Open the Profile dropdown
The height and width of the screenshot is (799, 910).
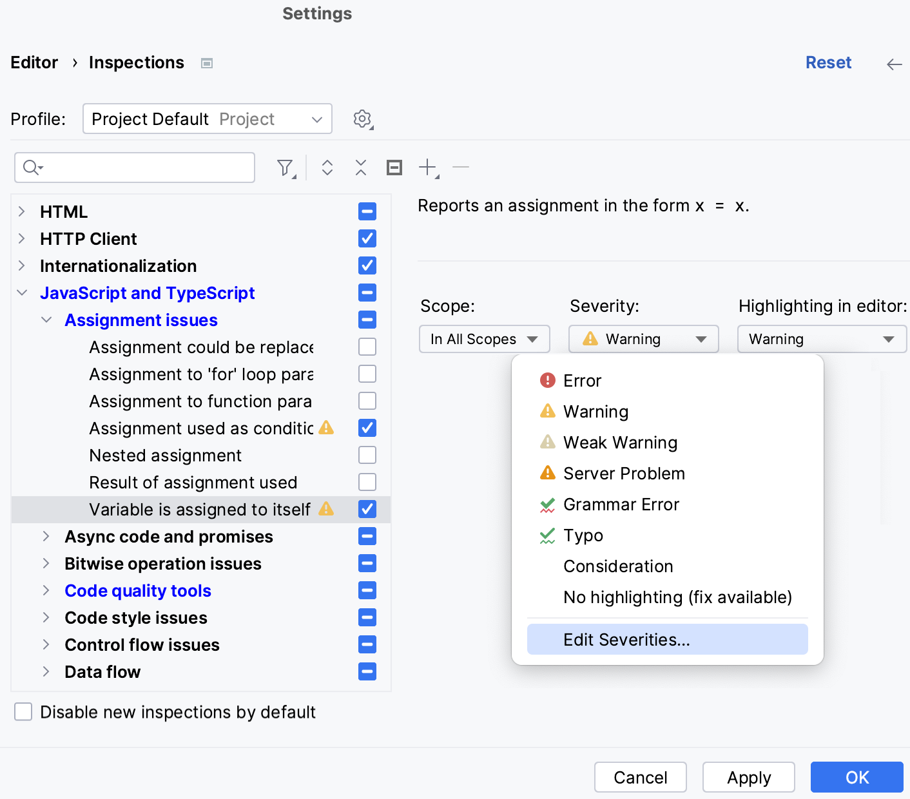pyautogui.click(x=207, y=119)
